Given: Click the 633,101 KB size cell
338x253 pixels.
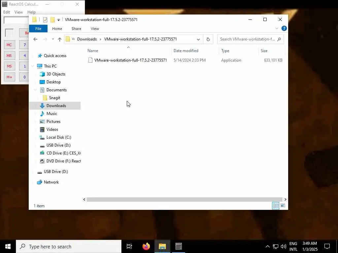Looking at the screenshot, I should click(273, 60).
